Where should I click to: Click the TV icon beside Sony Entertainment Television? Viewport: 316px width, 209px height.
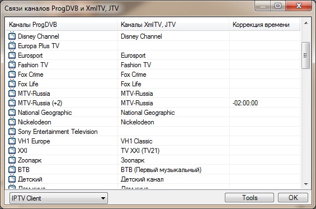click(x=12, y=131)
